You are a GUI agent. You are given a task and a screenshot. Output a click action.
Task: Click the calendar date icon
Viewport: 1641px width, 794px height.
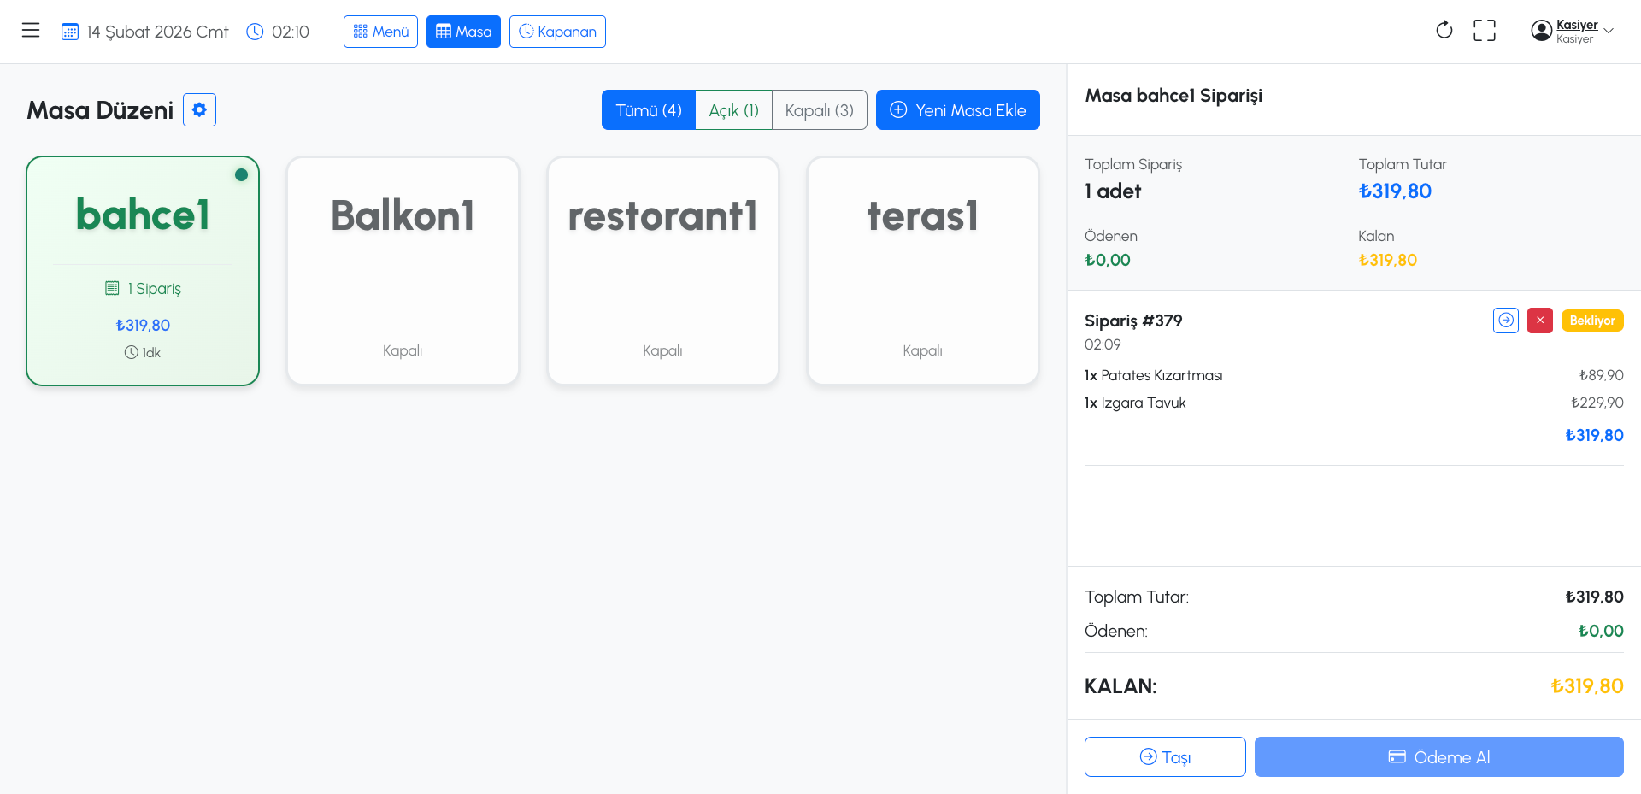(x=70, y=32)
